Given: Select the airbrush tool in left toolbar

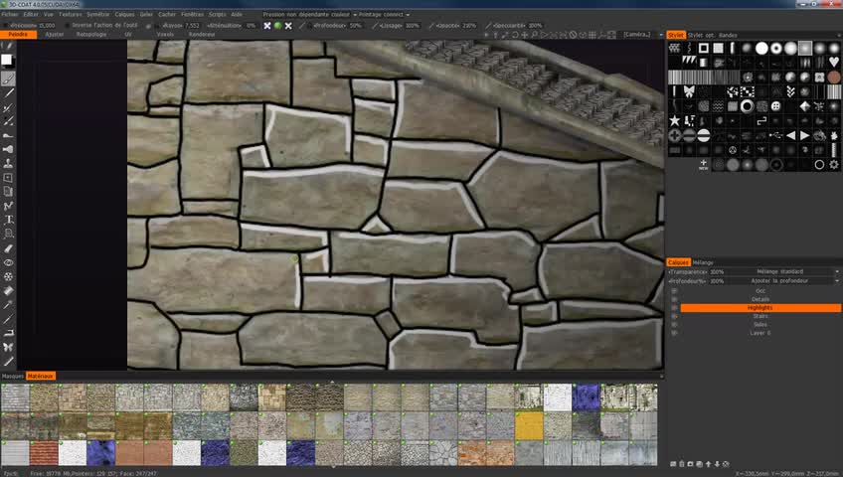Looking at the screenshot, I should pyautogui.click(x=8, y=149).
